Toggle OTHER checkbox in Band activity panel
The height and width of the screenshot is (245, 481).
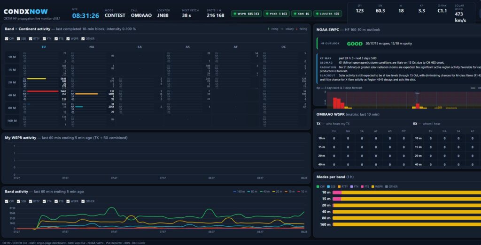click(x=83, y=201)
